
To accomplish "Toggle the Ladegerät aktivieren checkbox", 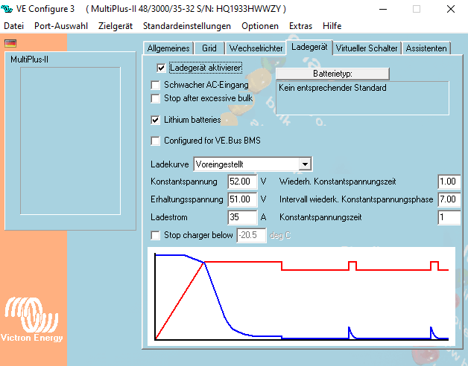I will click(161, 68).
